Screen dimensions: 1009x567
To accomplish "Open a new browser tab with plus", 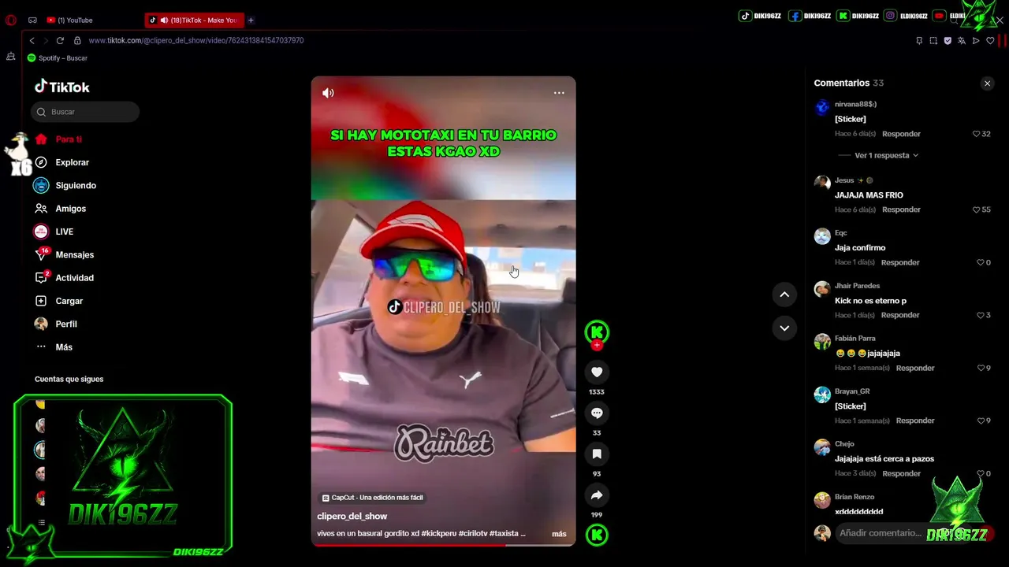I will tap(251, 20).
